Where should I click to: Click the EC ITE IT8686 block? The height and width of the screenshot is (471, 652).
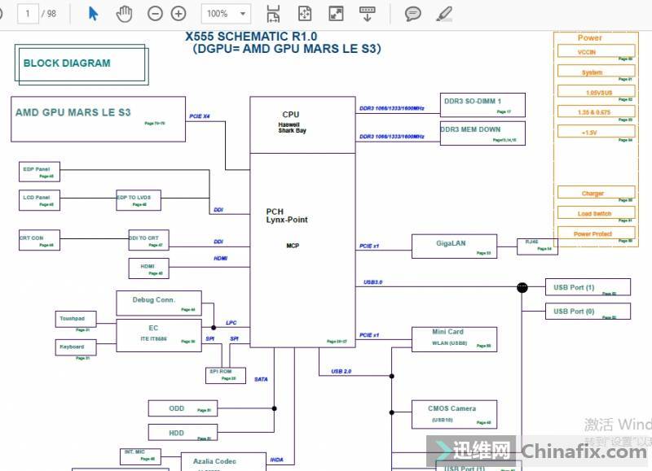coord(159,335)
